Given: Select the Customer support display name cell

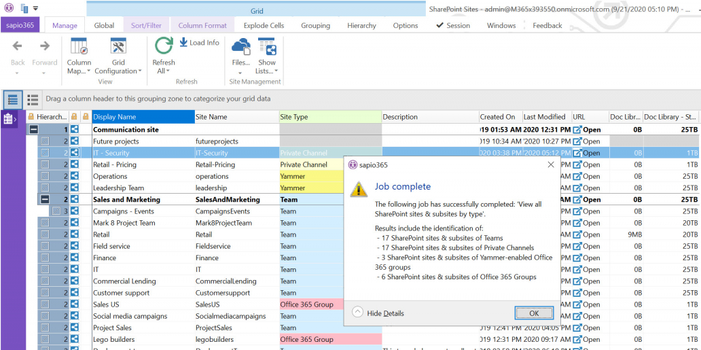Looking at the screenshot, I should tap(143, 293).
